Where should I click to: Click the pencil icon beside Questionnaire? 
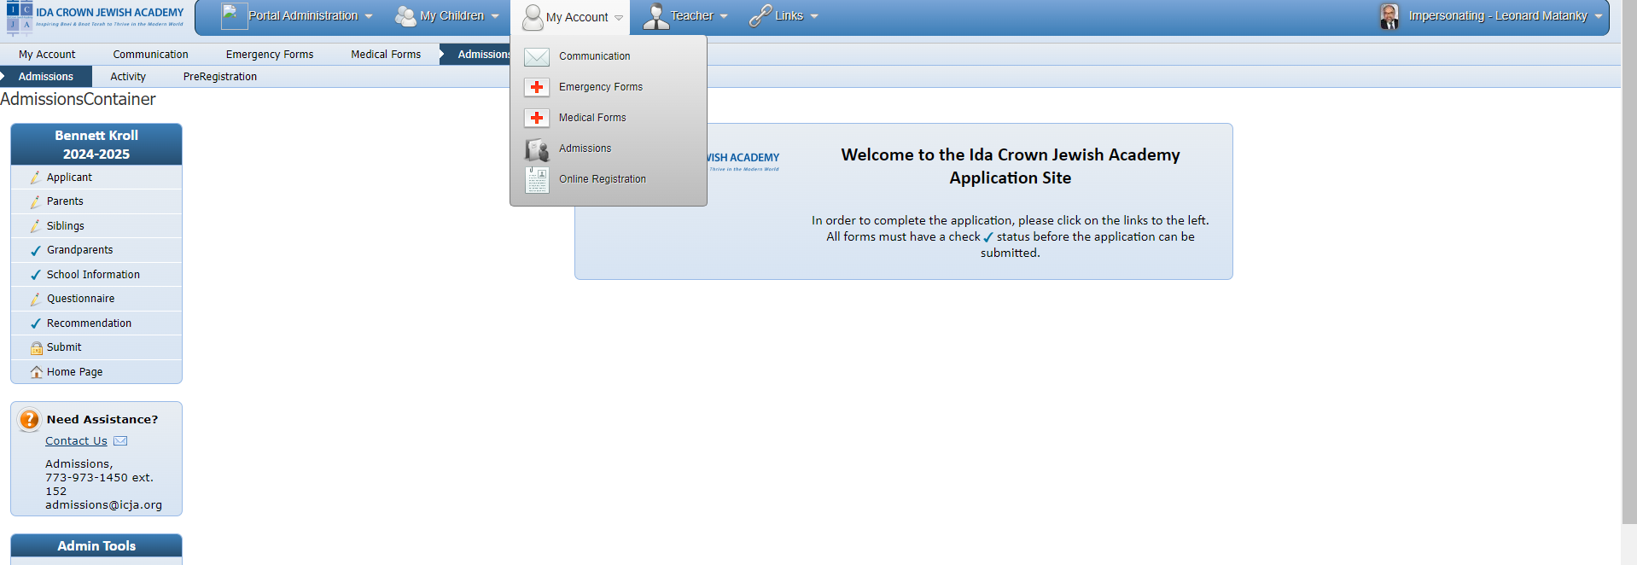click(x=36, y=299)
